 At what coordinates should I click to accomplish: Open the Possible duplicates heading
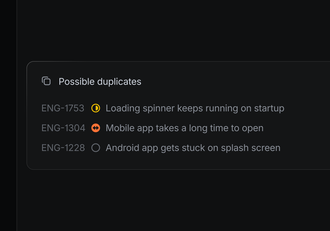100,82
